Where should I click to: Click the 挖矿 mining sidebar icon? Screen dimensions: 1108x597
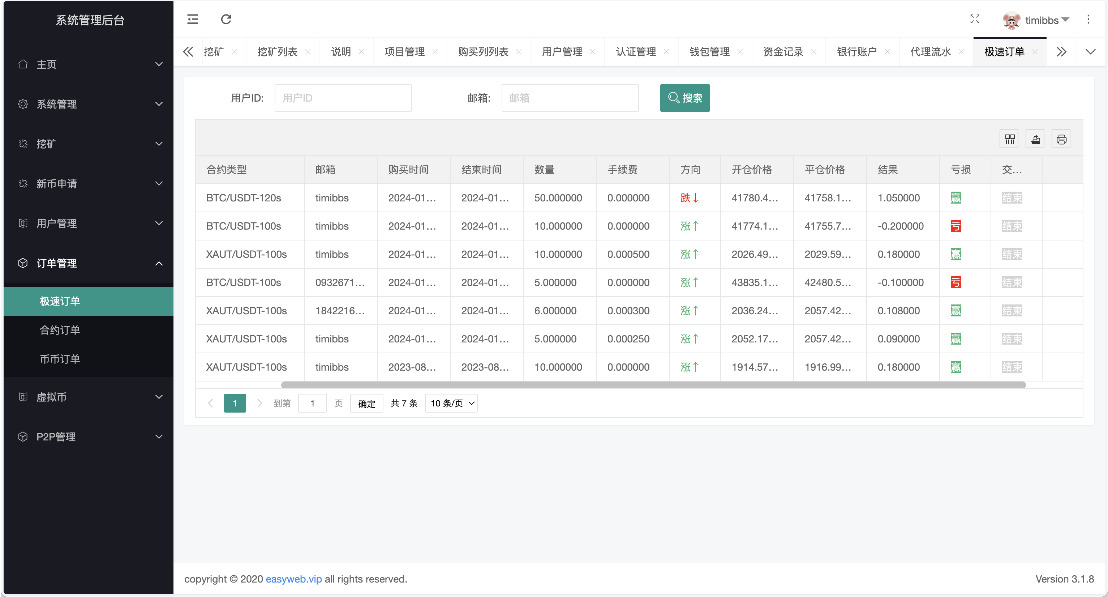[23, 144]
